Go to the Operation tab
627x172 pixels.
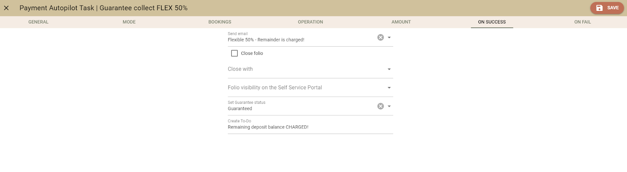coord(310,22)
